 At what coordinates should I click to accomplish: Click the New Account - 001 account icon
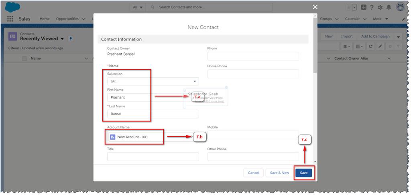pos(113,137)
